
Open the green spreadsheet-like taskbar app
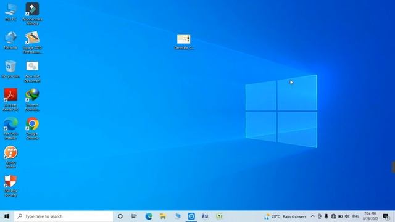pyautogui.click(x=219, y=216)
